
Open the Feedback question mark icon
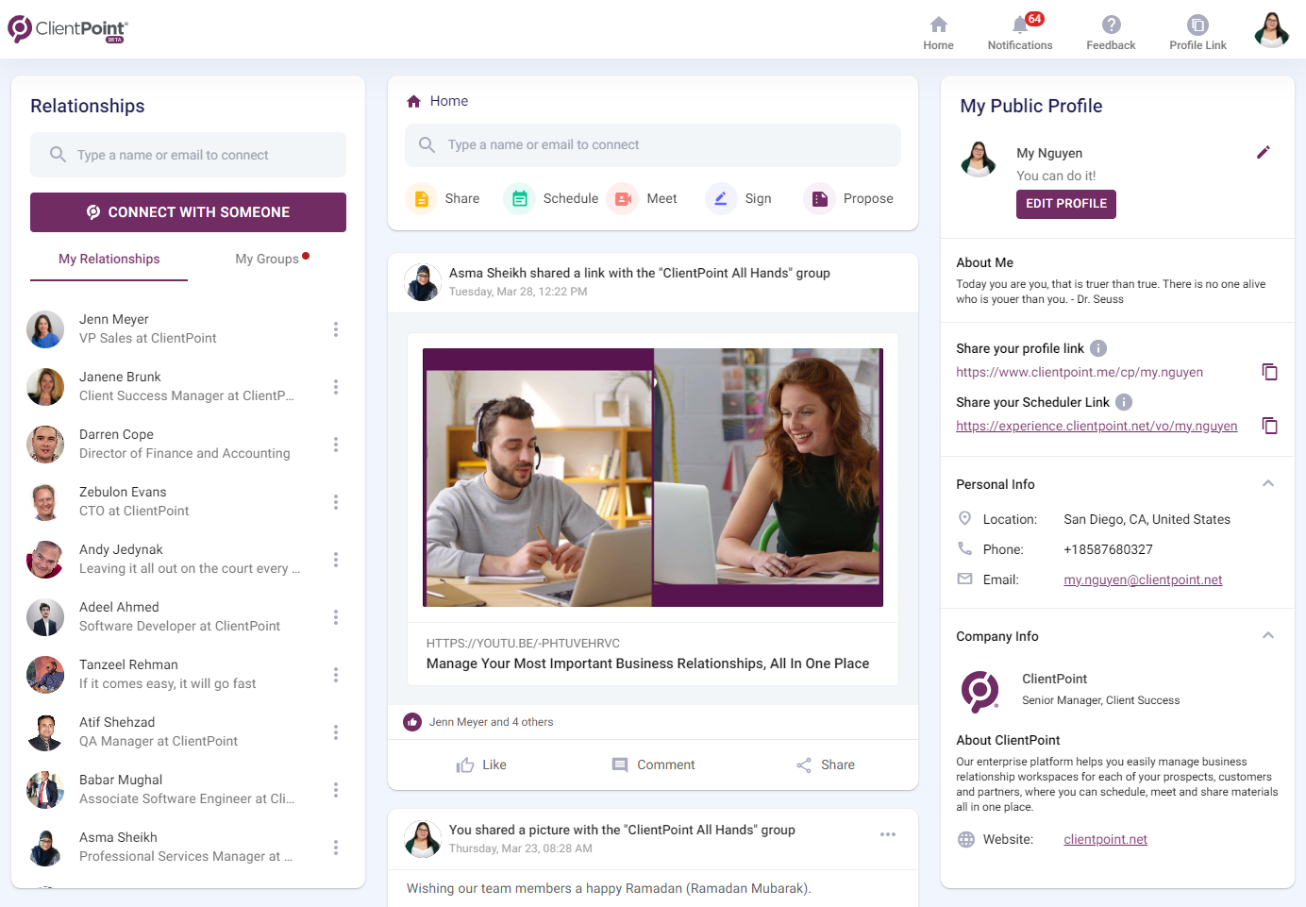pyautogui.click(x=1111, y=25)
